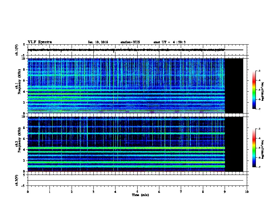Click the "Time (min)" x-axis label

click(x=140, y=195)
